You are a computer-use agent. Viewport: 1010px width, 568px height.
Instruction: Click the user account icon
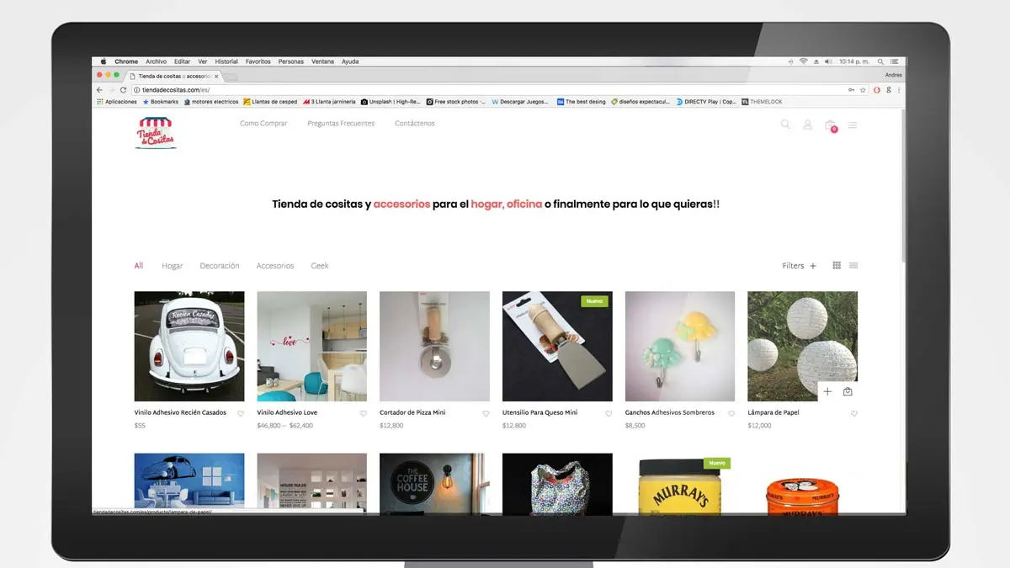807,125
